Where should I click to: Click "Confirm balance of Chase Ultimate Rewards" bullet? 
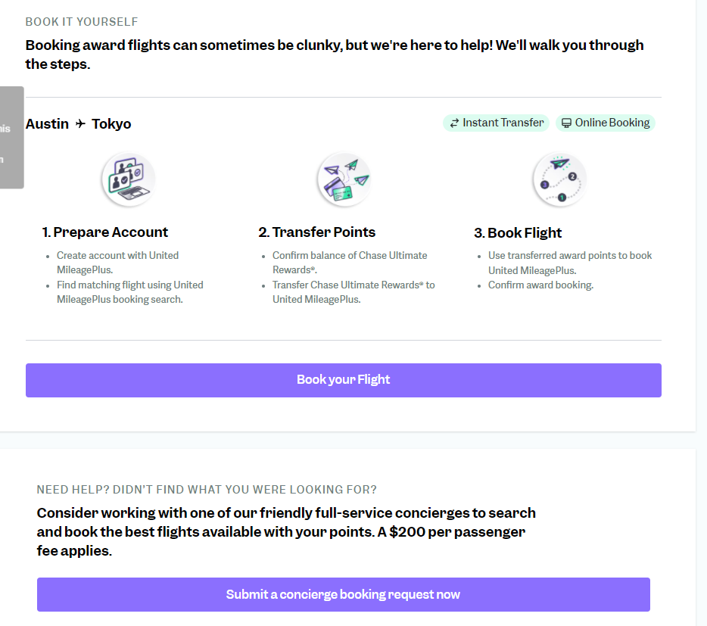click(349, 263)
